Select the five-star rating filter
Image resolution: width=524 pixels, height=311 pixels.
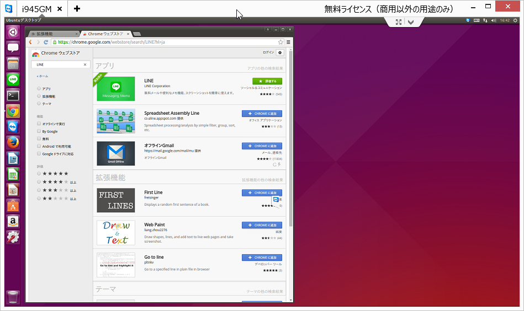(x=39, y=174)
